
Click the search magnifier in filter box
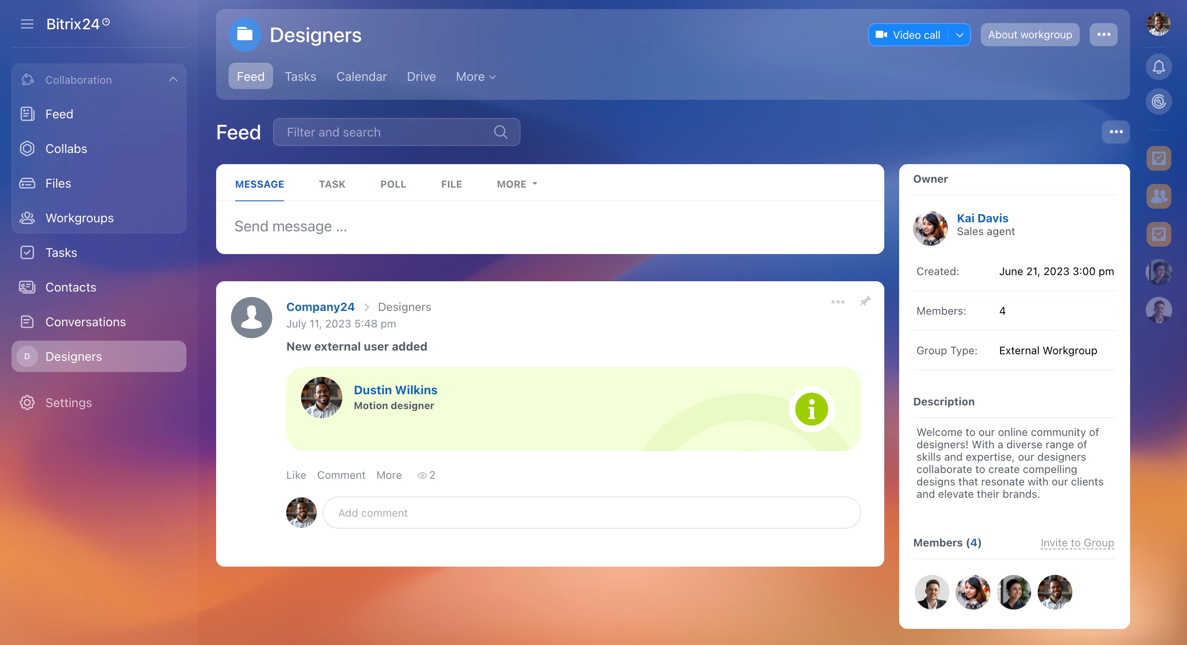[500, 132]
